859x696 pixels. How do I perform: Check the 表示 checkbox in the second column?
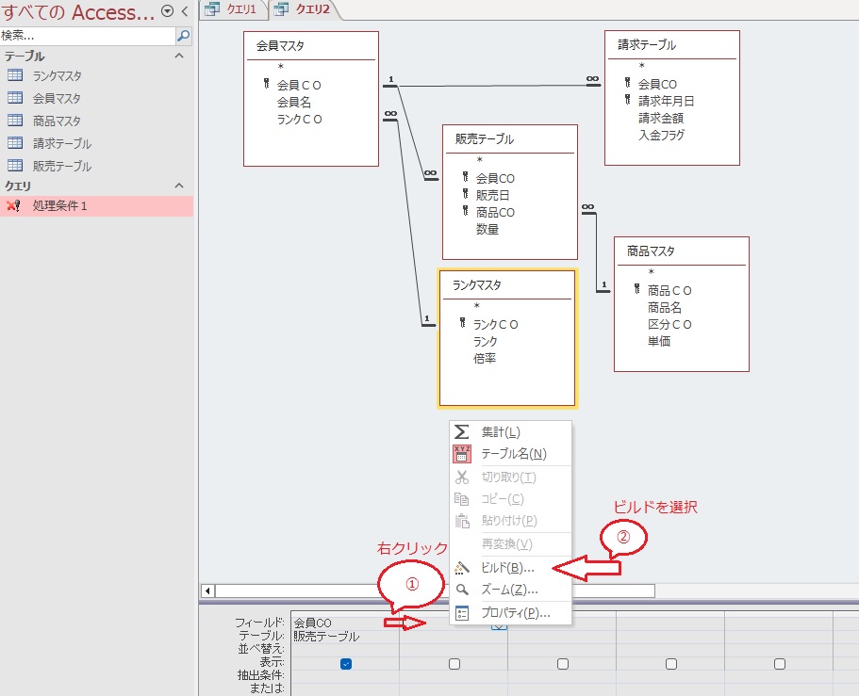[x=454, y=664]
